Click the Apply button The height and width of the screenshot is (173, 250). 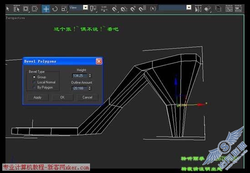(38, 97)
